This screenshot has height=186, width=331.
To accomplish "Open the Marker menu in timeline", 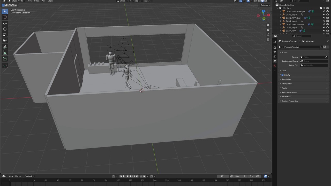I will click(18, 176).
